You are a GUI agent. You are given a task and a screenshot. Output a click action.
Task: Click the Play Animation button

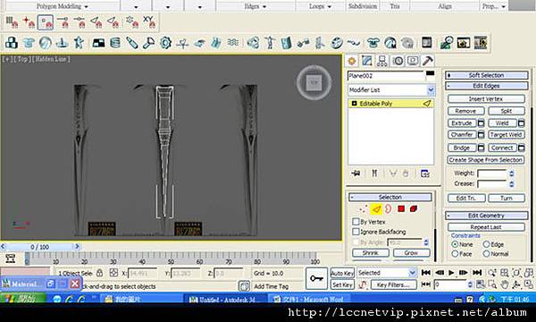pyautogui.click(x=451, y=273)
